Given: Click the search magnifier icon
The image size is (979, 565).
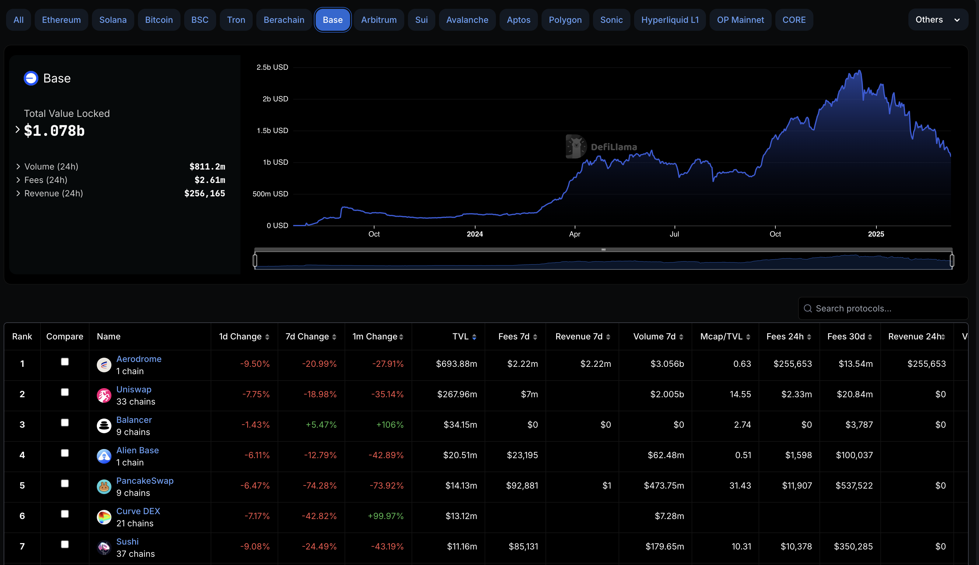Looking at the screenshot, I should pyautogui.click(x=808, y=308).
